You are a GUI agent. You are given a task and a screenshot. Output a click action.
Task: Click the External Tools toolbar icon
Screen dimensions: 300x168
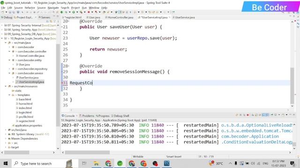click(x=81, y=12)
